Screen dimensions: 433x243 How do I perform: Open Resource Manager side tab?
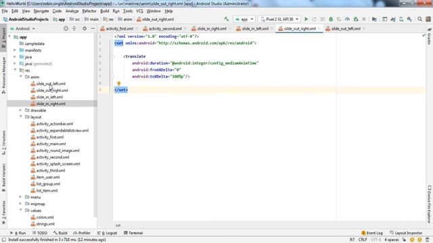coord(3,75)
